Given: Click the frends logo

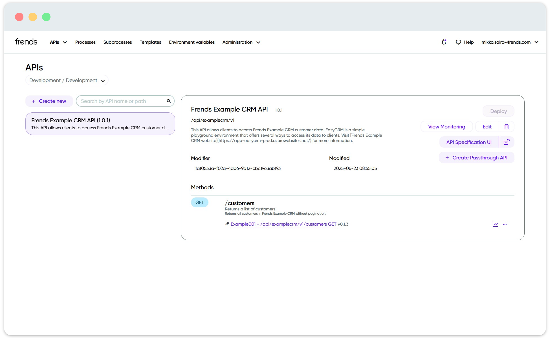Looking at the screenshot, I should tap(26, 42).
